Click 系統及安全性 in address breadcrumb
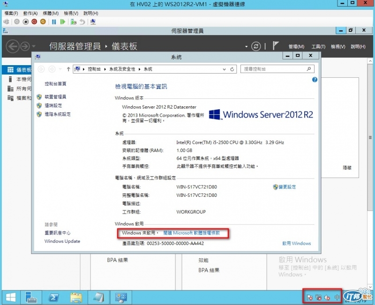 tap(122, 69)
